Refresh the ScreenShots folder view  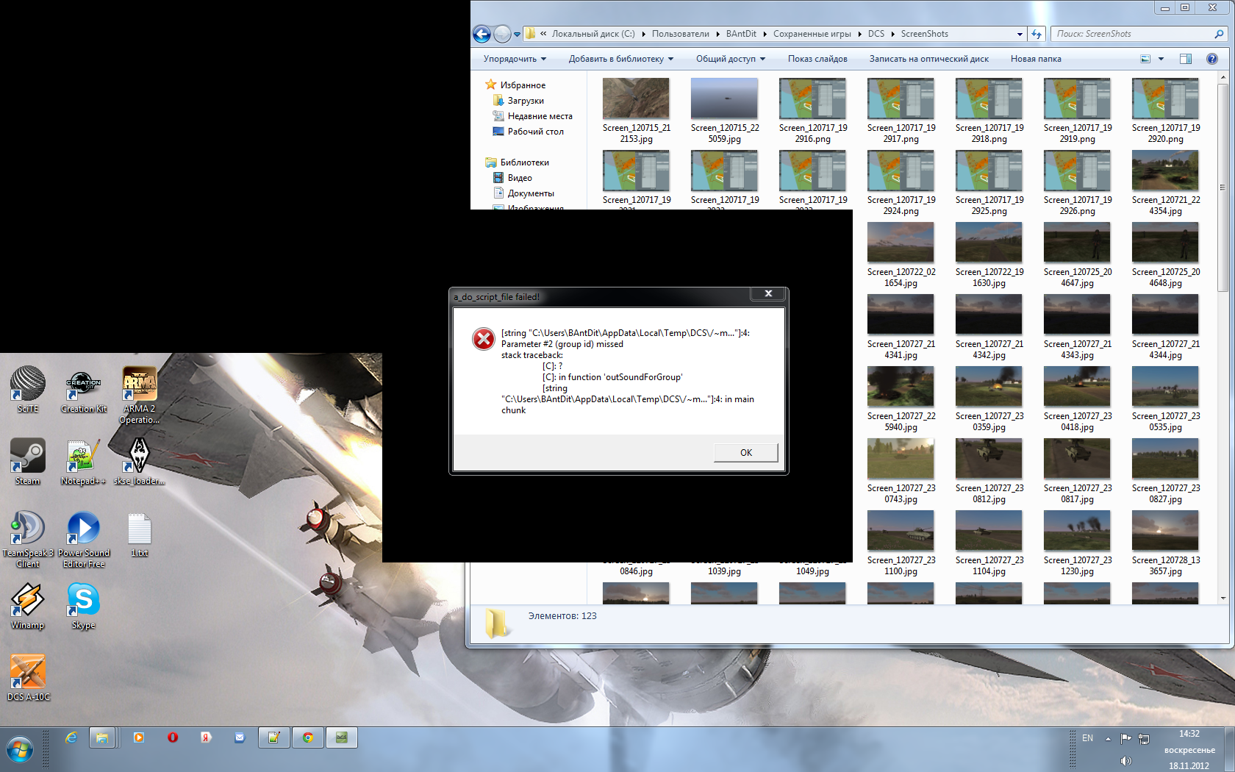coord(1037,34)
